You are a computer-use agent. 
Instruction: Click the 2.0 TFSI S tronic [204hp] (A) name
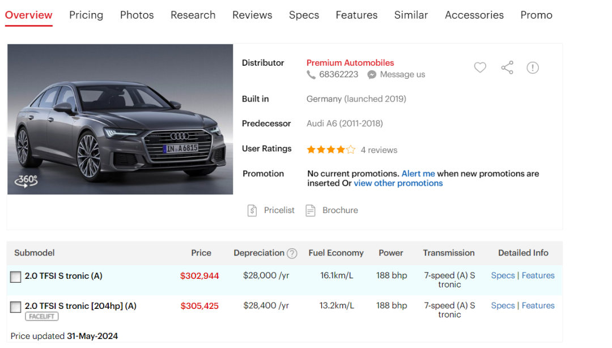(x=80, y=306)
